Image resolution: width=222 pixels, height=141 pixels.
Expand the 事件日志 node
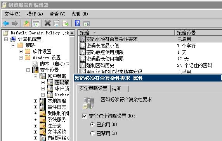(x=36, y=107)
